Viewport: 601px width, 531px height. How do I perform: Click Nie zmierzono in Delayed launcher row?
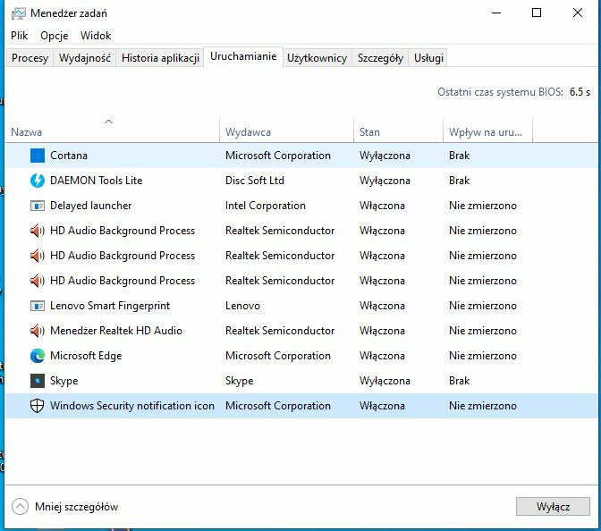483,206
